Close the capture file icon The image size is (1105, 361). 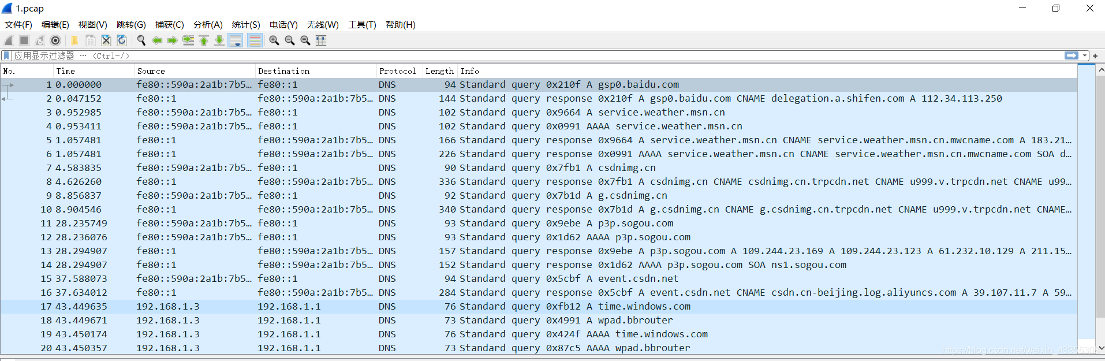(106, 40)
